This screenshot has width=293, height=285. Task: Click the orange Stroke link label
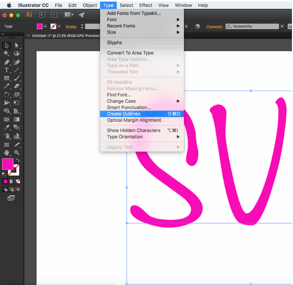tap(71, 27)
